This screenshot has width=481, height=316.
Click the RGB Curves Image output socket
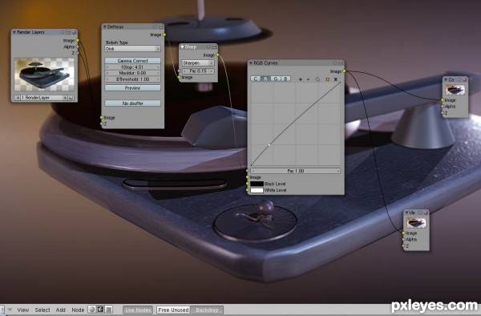[x=344, y=71]
